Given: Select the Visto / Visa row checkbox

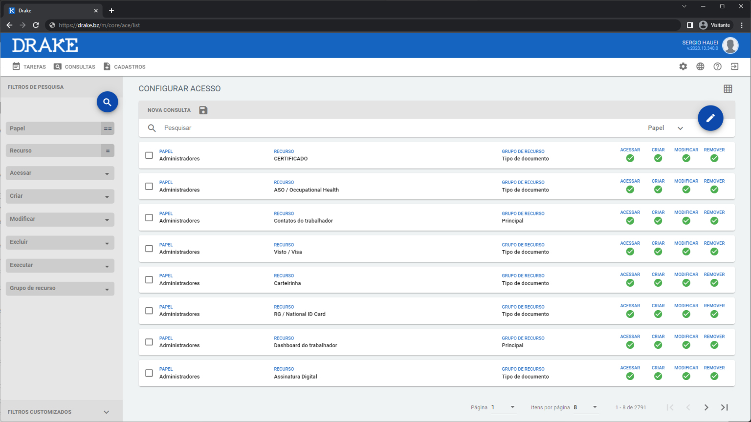Looking at the screenshot, I should point(149,249).
